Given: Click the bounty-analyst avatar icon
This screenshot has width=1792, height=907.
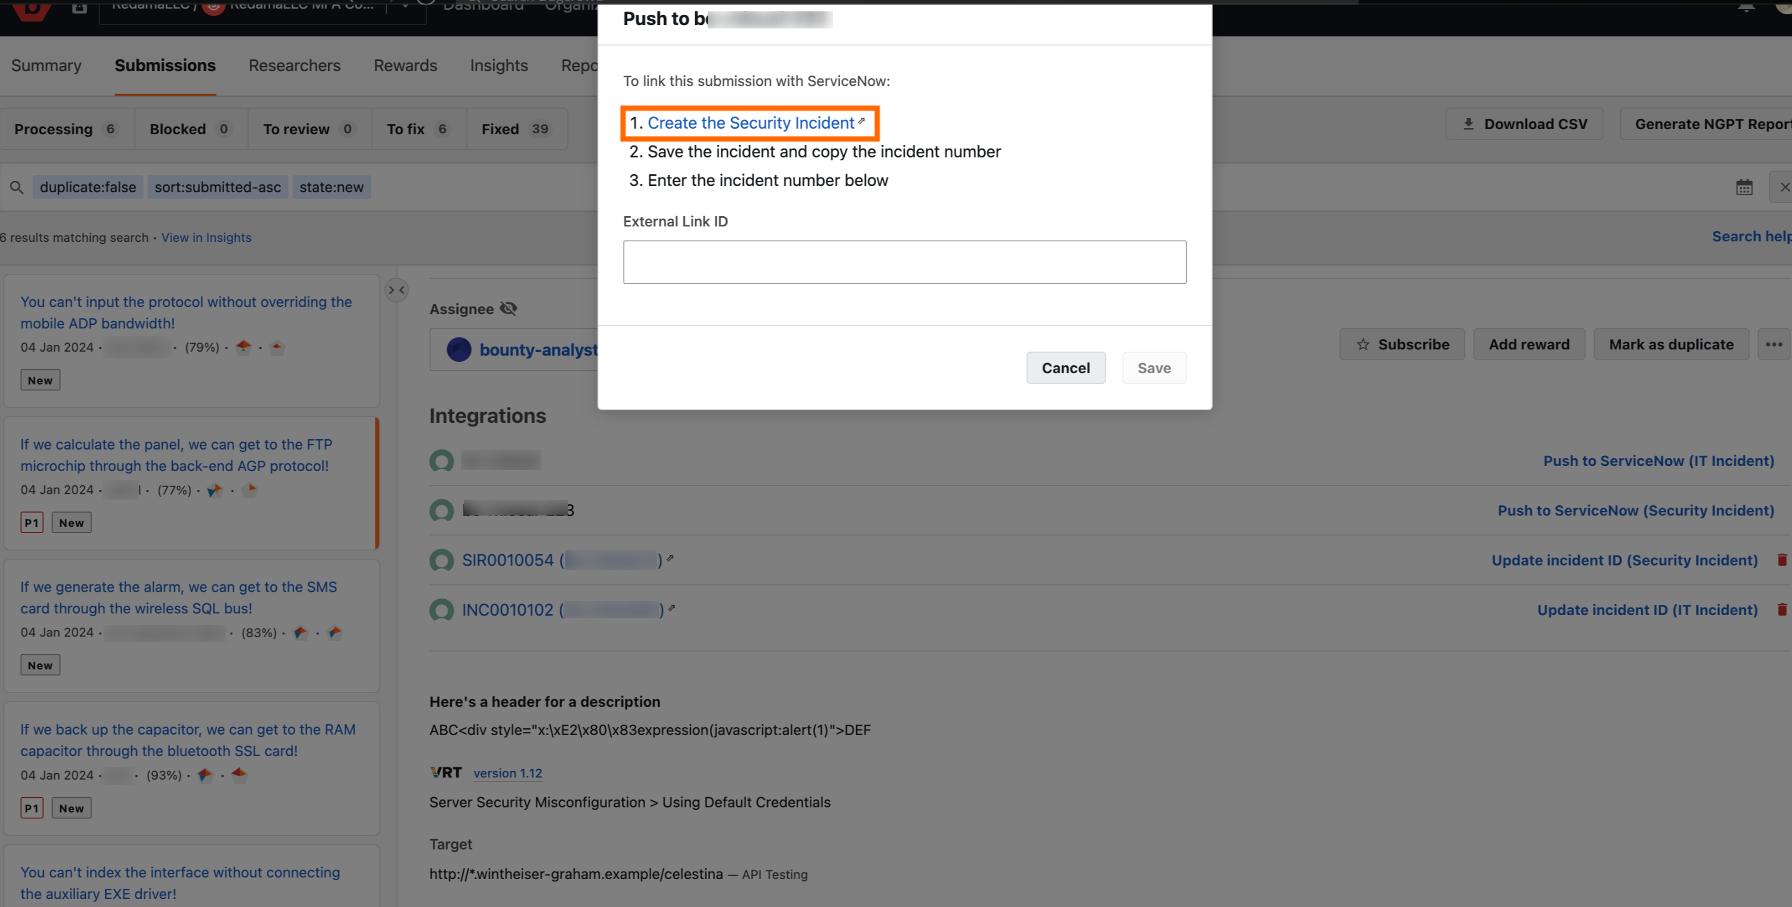Looking at the screenshot, I should [x=459, y=350].
